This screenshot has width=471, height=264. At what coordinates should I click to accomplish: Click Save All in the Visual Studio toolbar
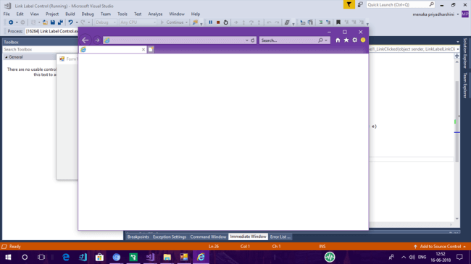coord(60,22)
